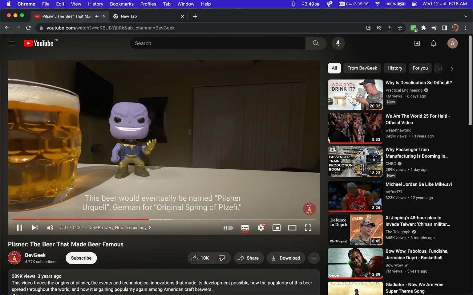Open macOS Control Center icon
Image resolution: width=473 pixels, height=295 pixels.
(x=414, y=4)
